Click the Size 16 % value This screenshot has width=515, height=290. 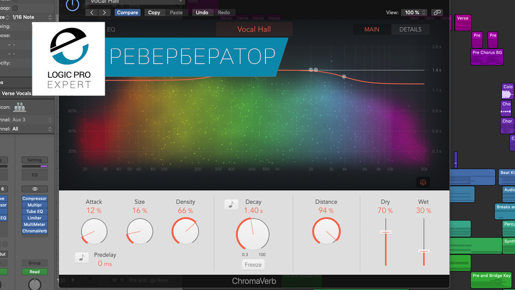coord(140,211)
